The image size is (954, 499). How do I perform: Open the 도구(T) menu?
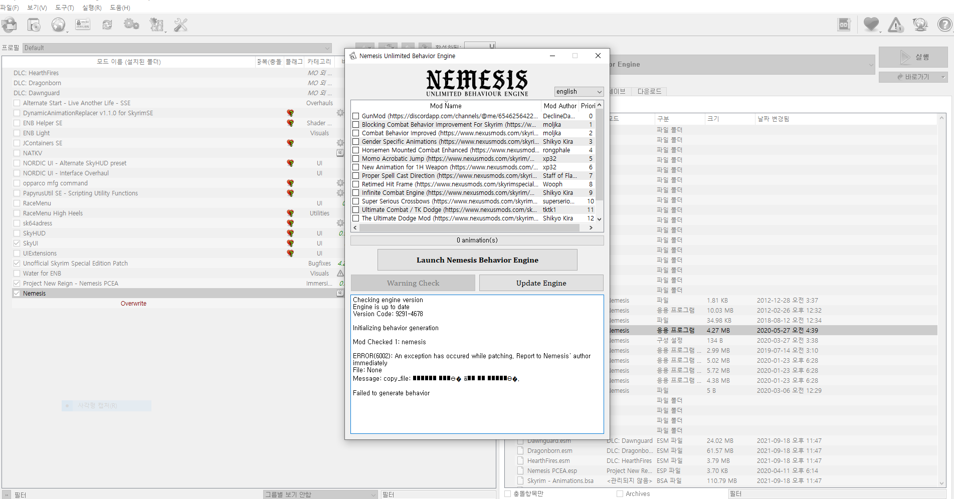64,8
